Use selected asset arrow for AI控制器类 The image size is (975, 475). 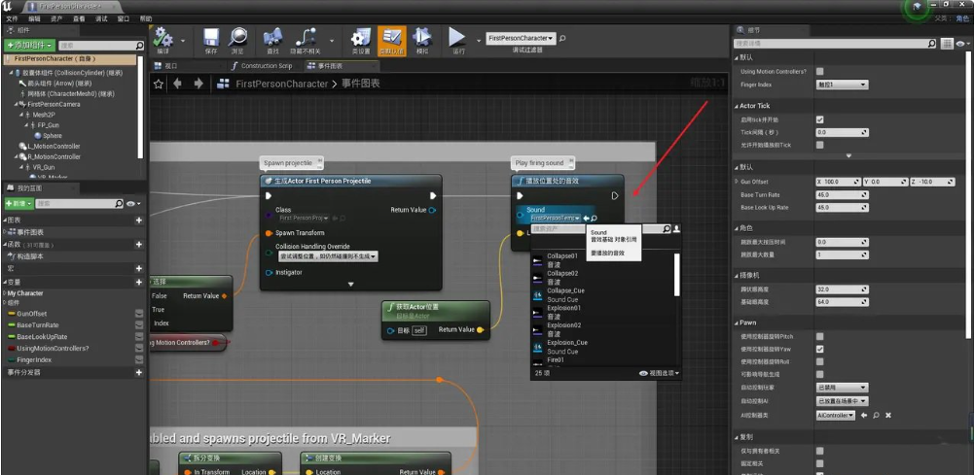864,415
